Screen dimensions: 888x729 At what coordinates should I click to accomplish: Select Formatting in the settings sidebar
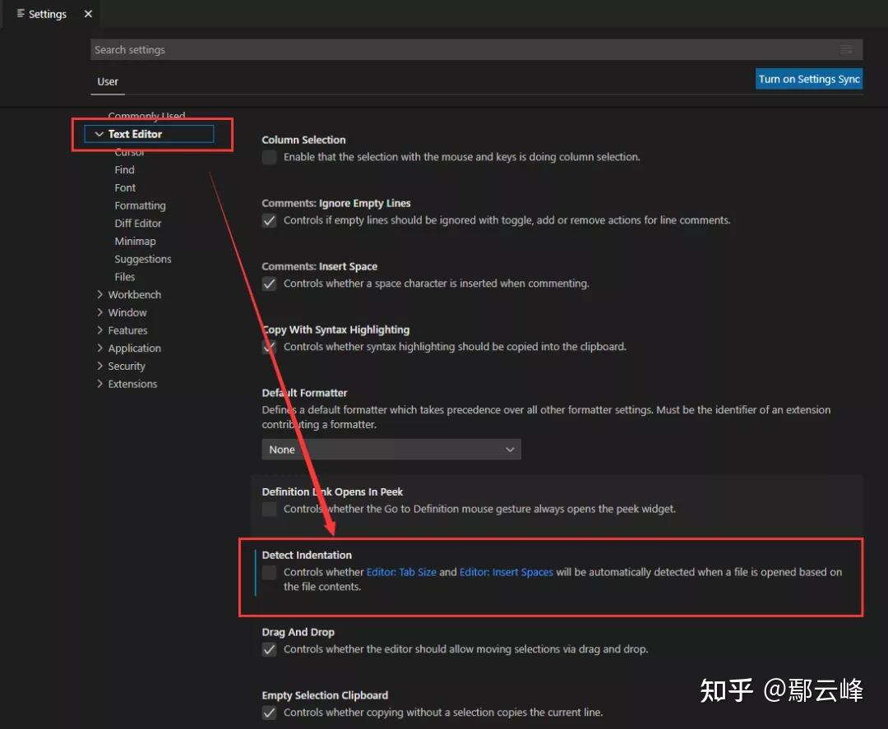click(140, 205)
